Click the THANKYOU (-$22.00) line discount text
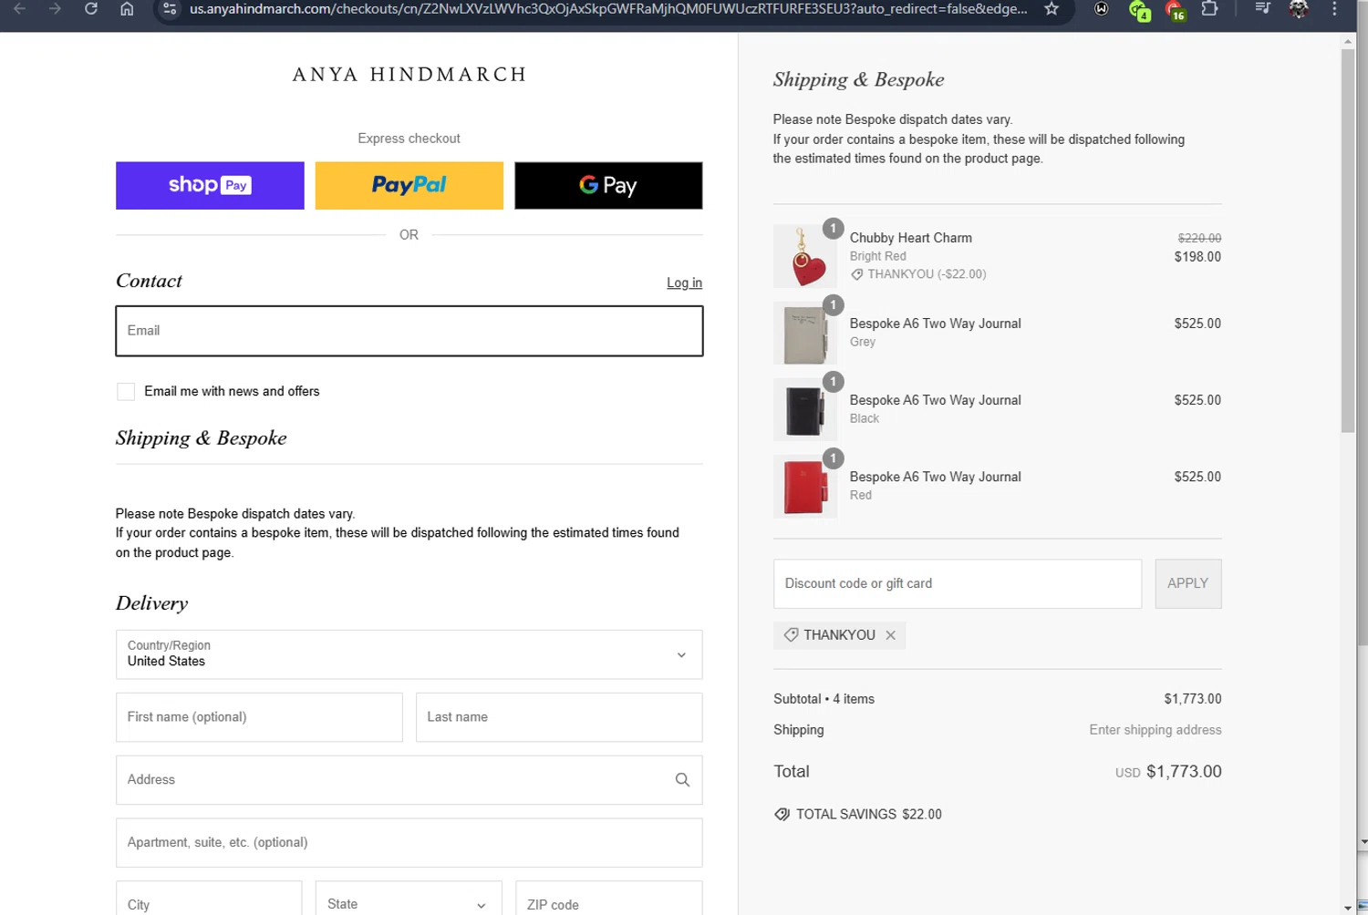 [927, 274]
